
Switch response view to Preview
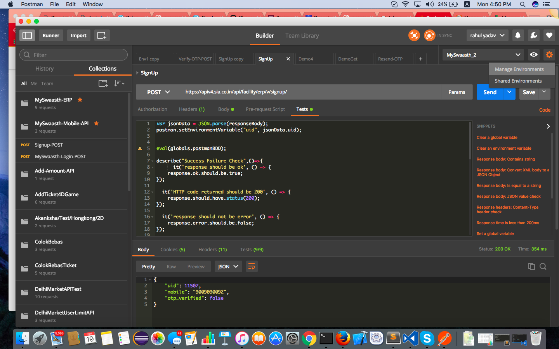(x=196, y=266)
